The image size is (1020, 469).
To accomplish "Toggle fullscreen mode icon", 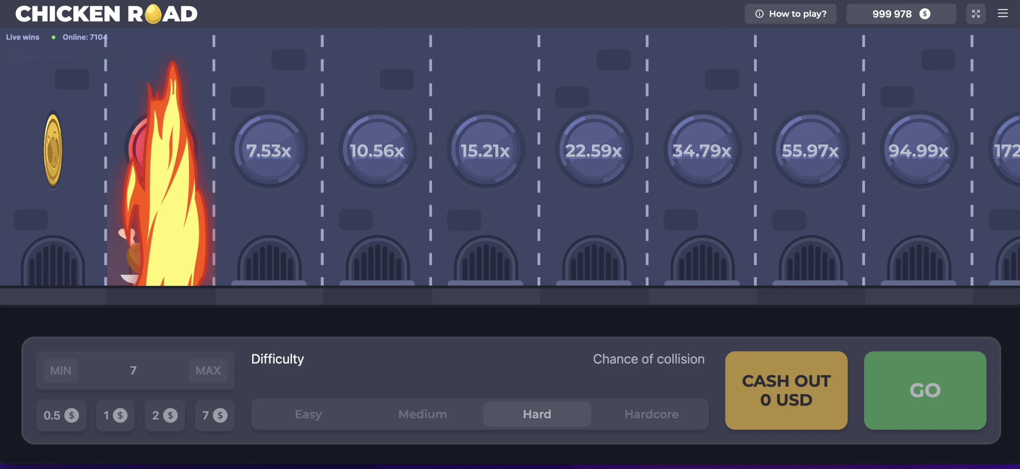I will pyautogui.click(x=975, y=14).
